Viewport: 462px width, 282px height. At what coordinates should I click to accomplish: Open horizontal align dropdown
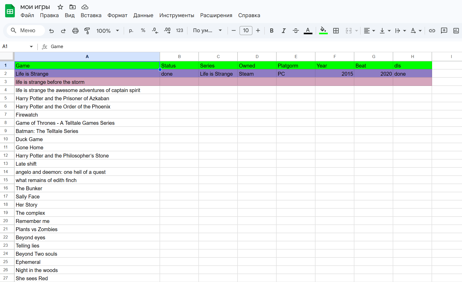point(369,31)
